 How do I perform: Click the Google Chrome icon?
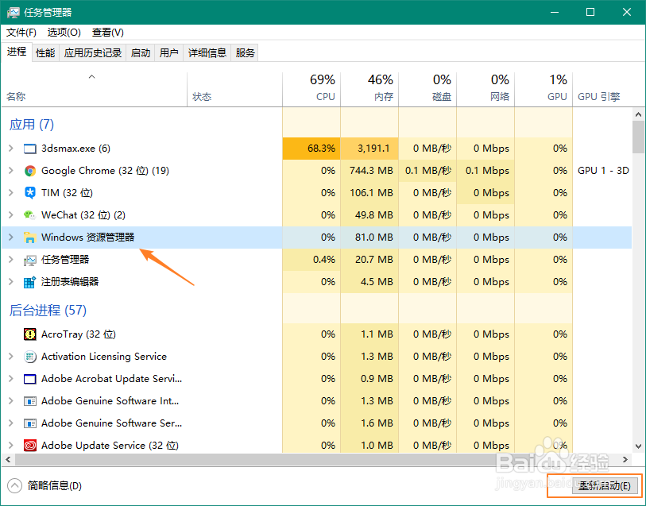[29, 171]
